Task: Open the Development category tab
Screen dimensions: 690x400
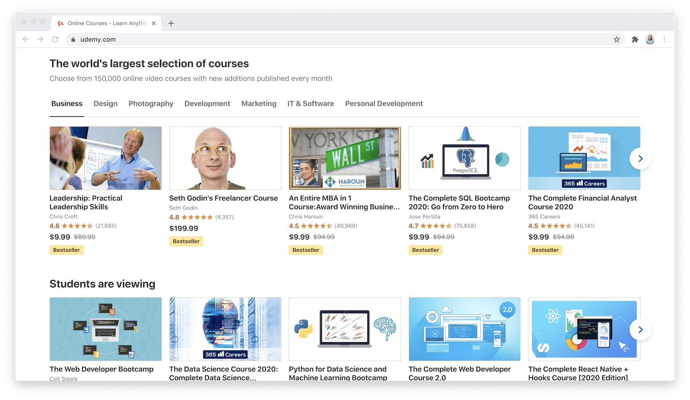Action: click(207, 103)
